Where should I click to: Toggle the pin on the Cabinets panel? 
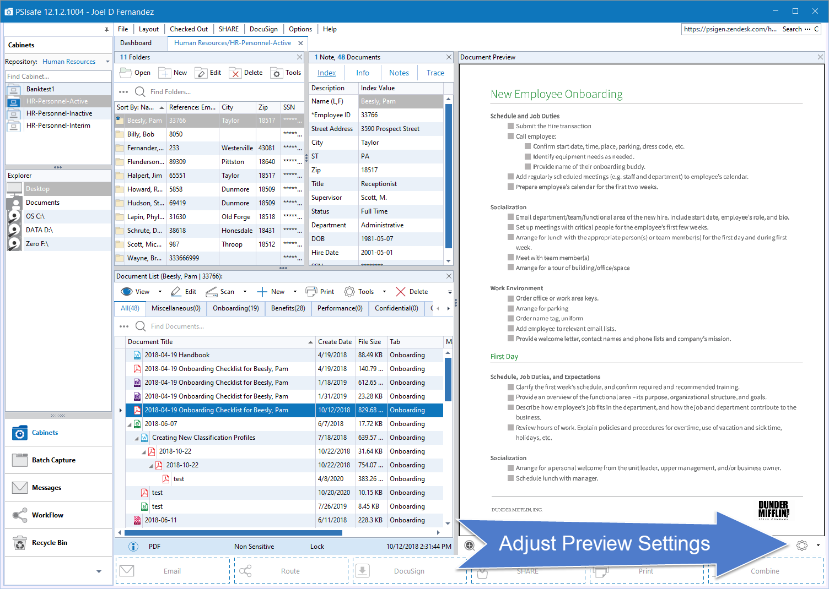106,30
